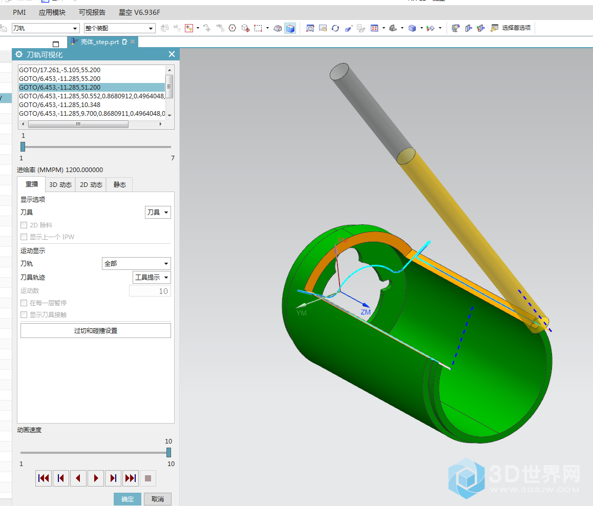Click the Pan view hand icon
This screenshot has width=593, height=506.
click(x=323, y=28)
